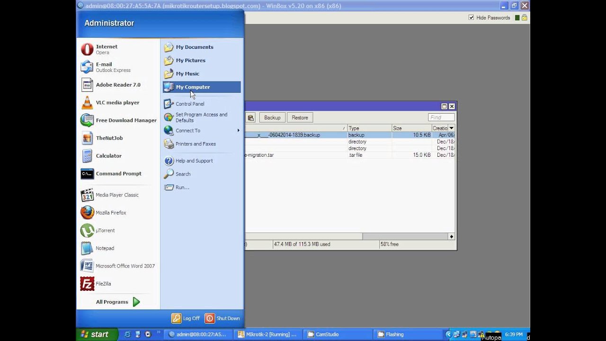Click the lock icon in WinBox
The width and height of the screenshot is (606, 341).
pos(525,18)
